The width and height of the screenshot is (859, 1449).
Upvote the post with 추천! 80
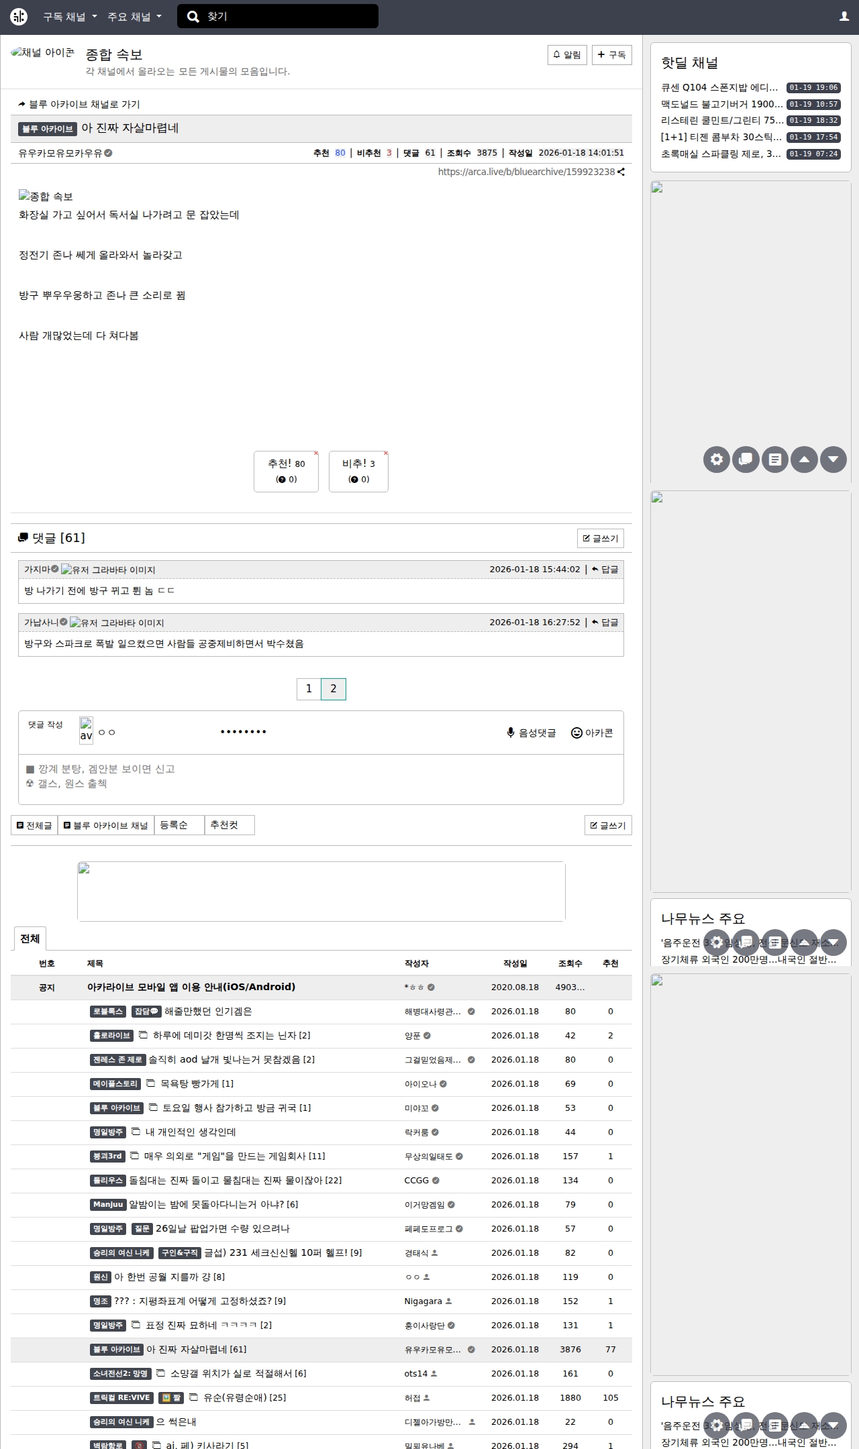pyautogui.click(x=286, y=471)
